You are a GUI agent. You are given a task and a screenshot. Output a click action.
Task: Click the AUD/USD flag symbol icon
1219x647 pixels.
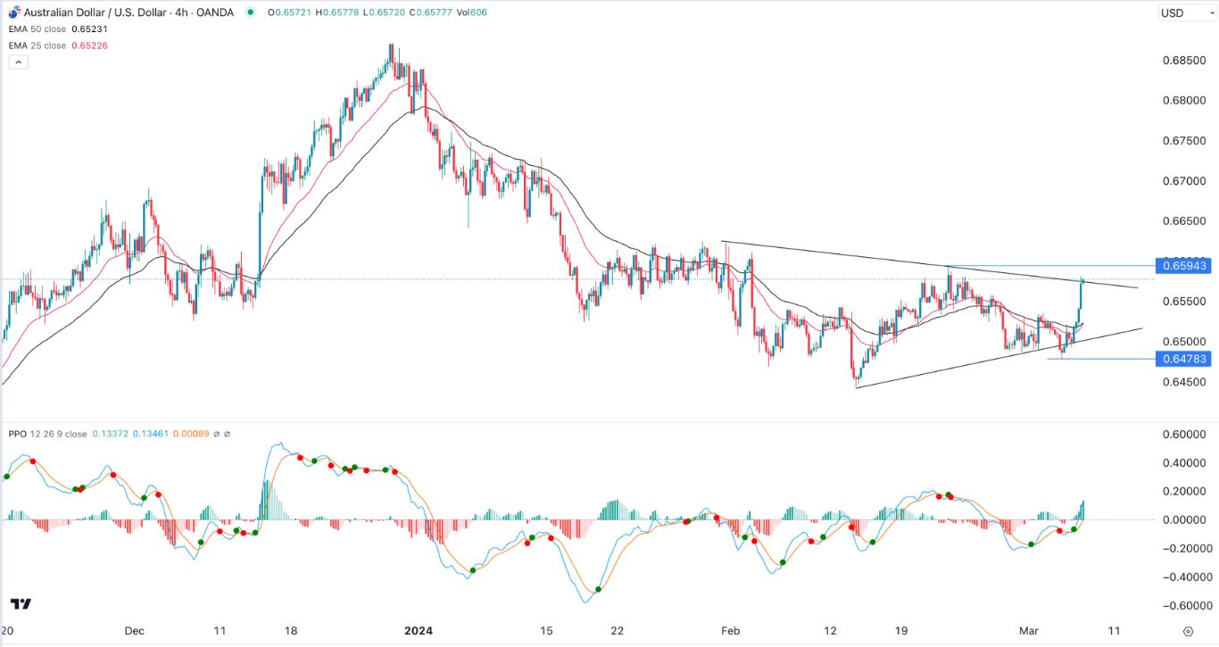(13, 12)
